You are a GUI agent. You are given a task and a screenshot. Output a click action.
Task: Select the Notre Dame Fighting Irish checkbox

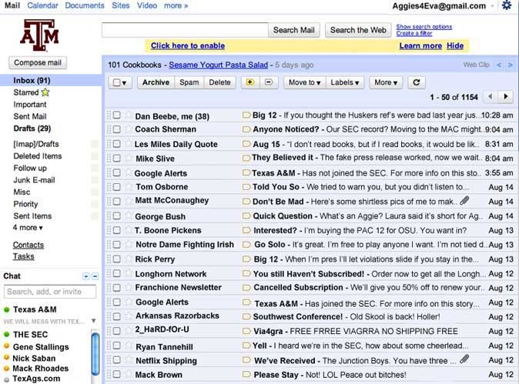pos(116,245)
